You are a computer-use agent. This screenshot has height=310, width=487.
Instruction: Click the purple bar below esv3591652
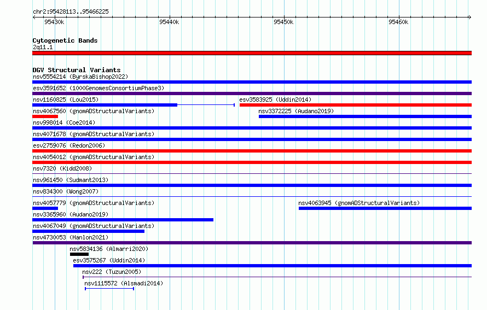pyautogui.click(x=252, y=93)
